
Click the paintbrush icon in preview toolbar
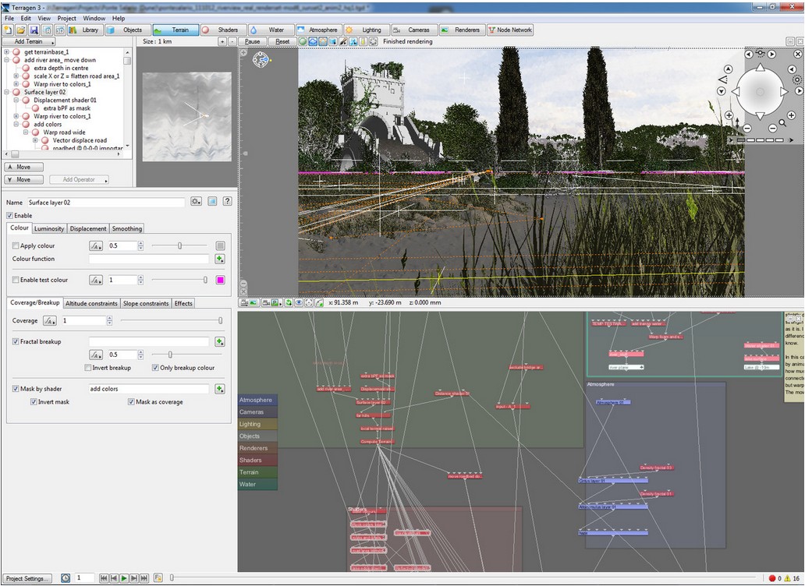coord(343,41)
